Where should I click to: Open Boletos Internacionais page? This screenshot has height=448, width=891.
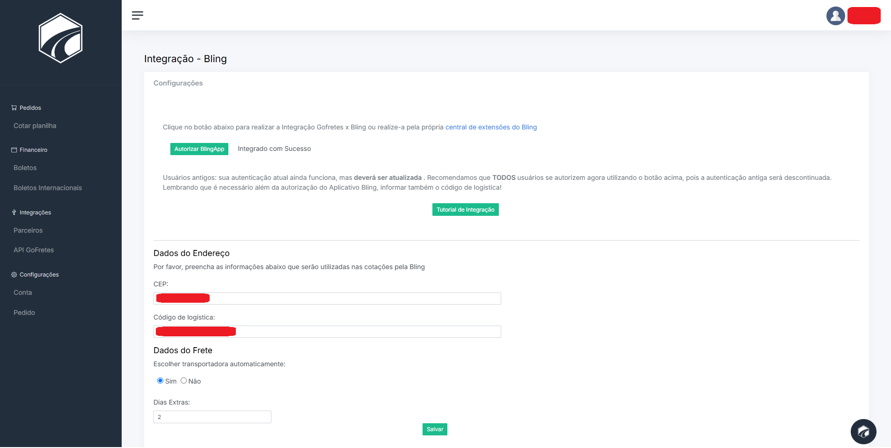48,188
